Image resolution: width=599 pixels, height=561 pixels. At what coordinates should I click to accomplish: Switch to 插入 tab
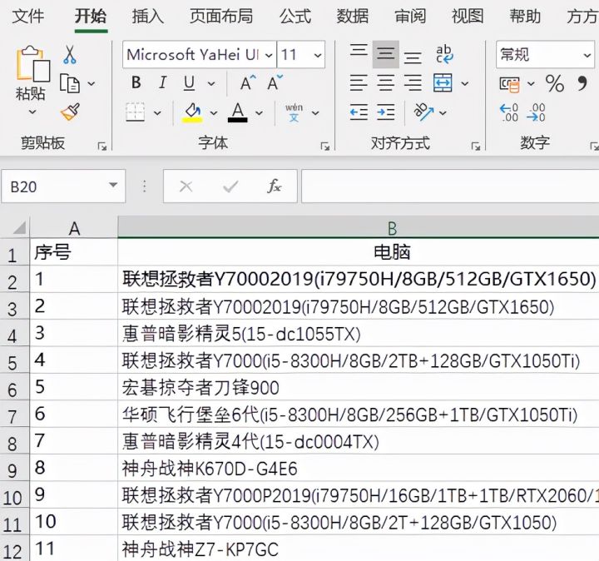pos(148,17)
